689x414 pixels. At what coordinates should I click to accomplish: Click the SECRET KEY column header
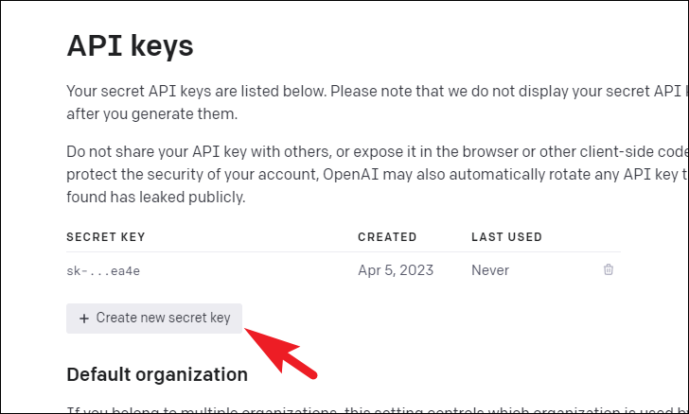tap(105, 237)
